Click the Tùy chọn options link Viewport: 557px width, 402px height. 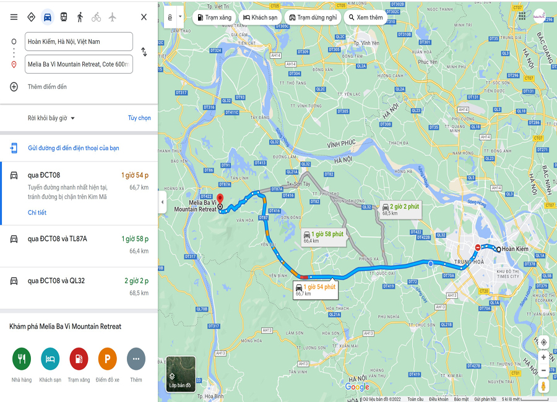pyautogui.click(x=139, y=118)
